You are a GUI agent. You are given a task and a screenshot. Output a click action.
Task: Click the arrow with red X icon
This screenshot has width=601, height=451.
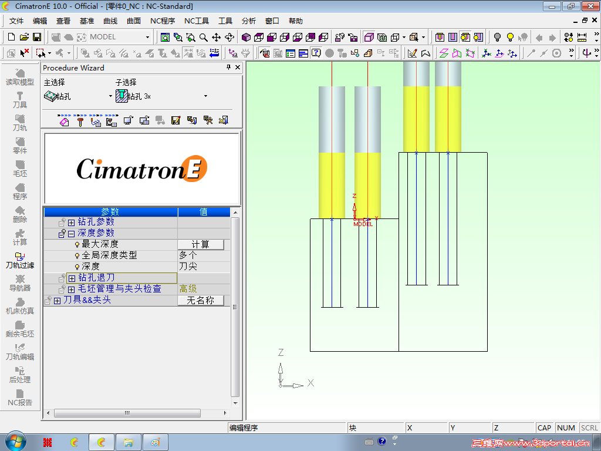24,53
